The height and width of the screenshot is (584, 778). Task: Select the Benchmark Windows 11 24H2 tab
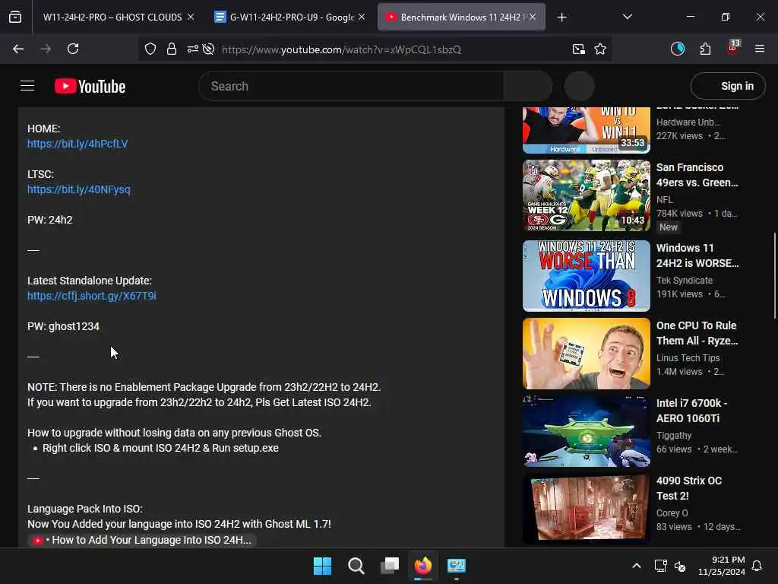click(461, 17)
